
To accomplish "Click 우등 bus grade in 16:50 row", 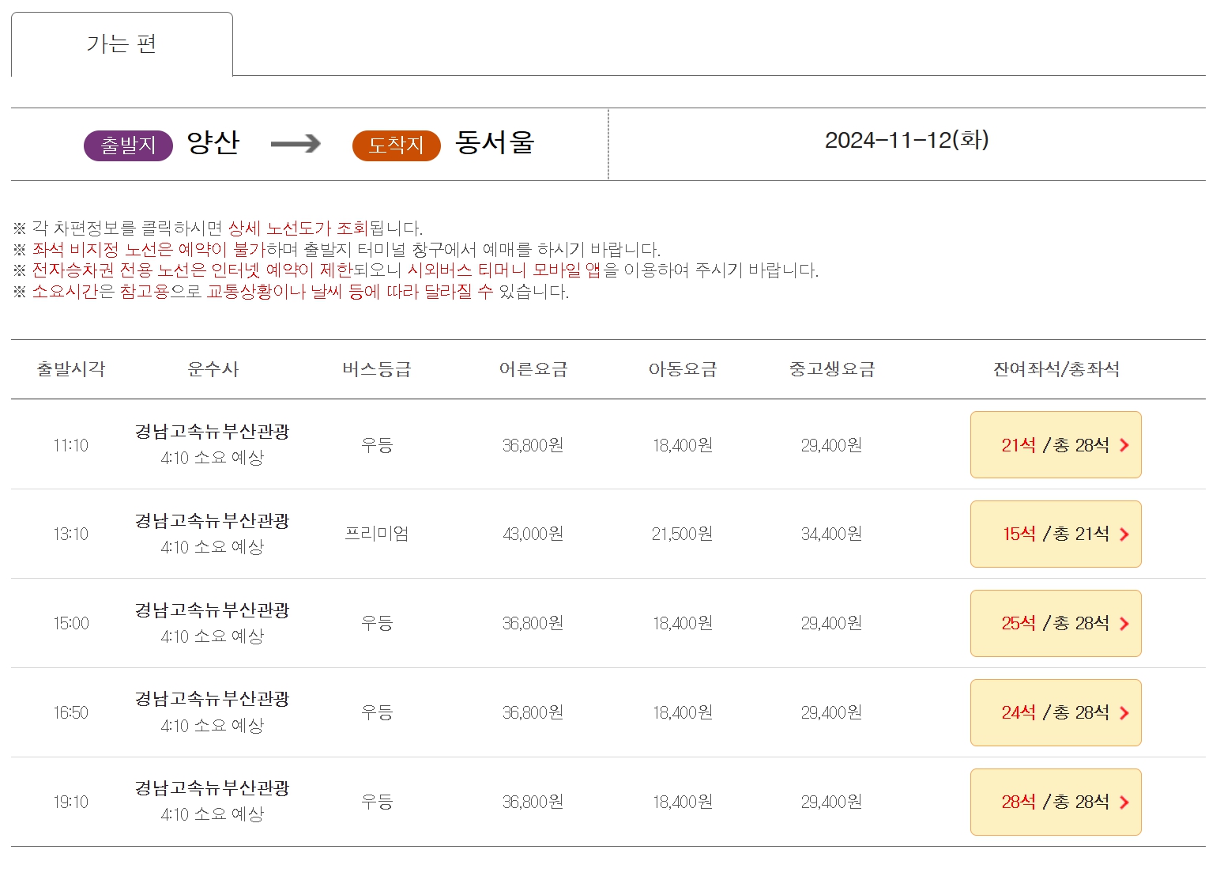I will 377,712.
